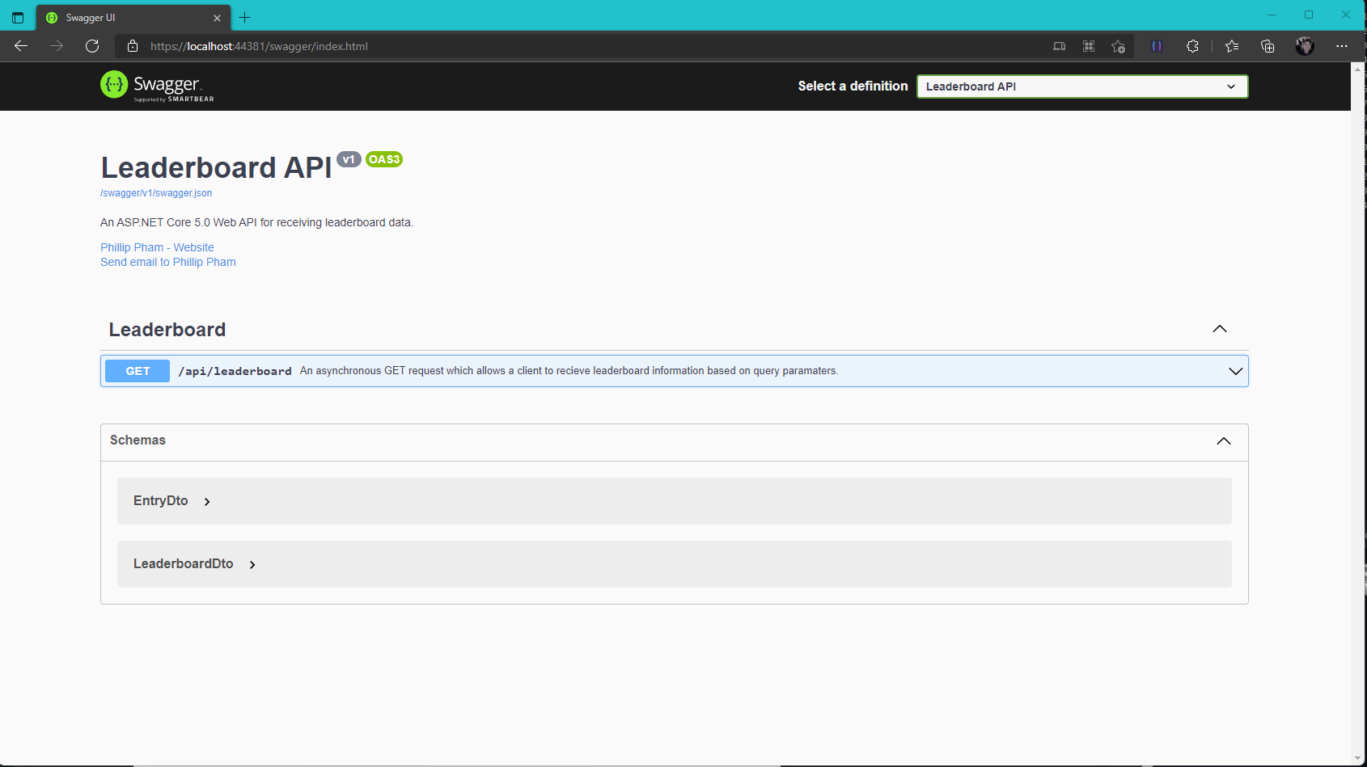
Task: Close the Swagger UI tab
Action: (217, 18)
